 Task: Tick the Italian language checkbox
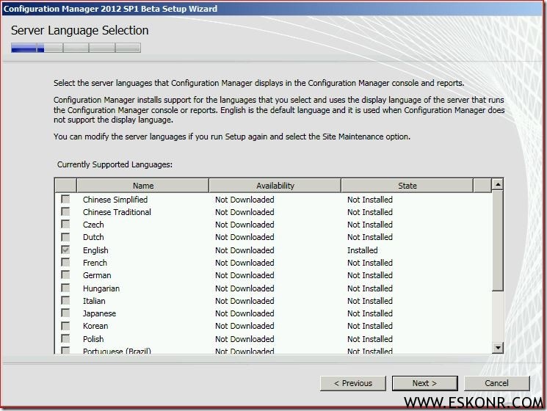(65, 300)
